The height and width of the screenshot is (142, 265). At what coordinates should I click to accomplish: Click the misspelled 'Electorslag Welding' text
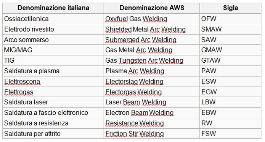(134, 82)
